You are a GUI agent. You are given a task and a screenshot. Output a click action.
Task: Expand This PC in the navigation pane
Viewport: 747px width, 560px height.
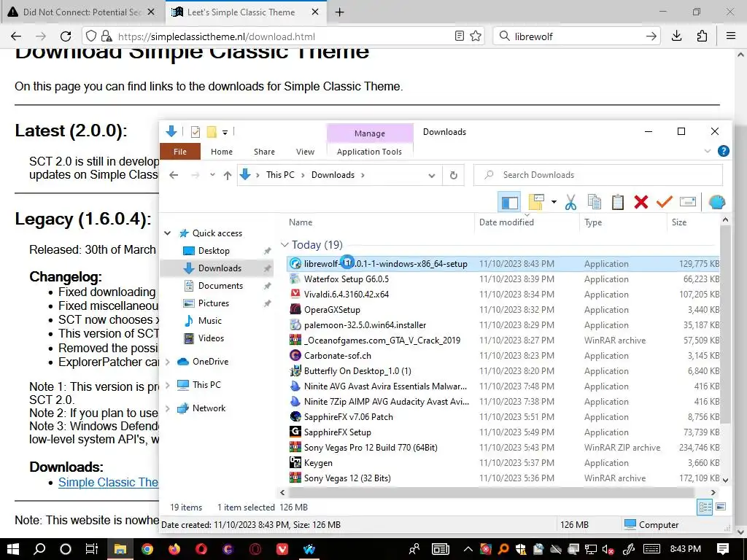168,385
